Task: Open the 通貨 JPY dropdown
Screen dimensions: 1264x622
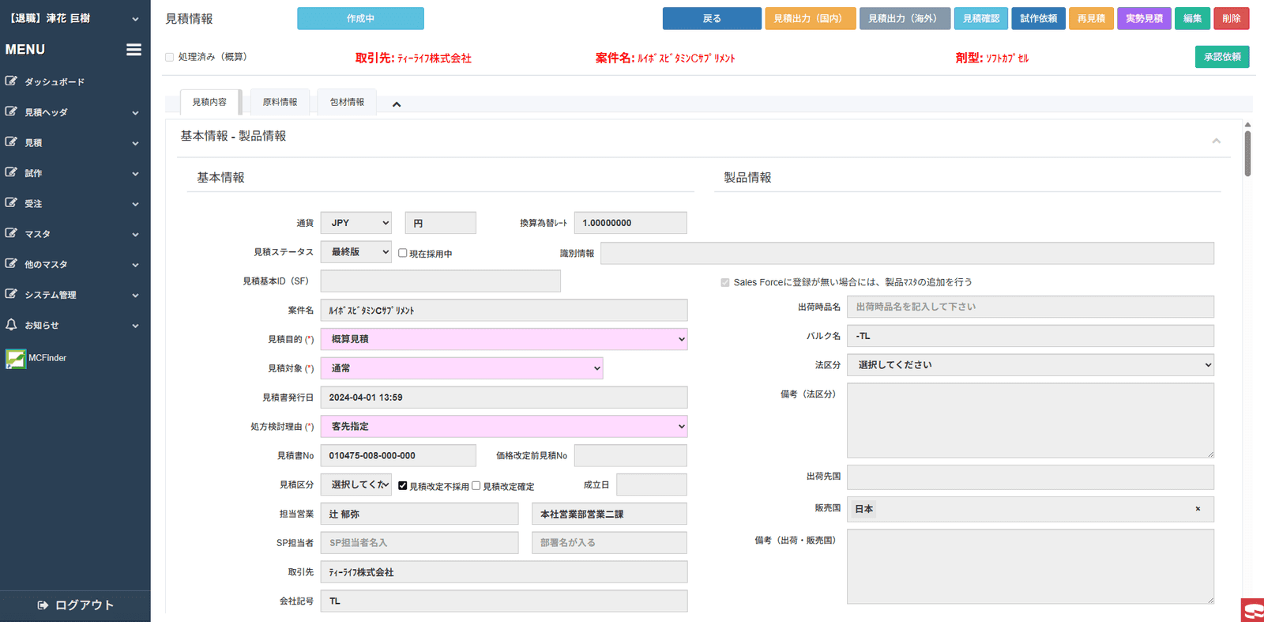Action: tap(355, 223)
